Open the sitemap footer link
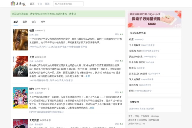This screenshot has width=192, height=128. pos(155,116)
